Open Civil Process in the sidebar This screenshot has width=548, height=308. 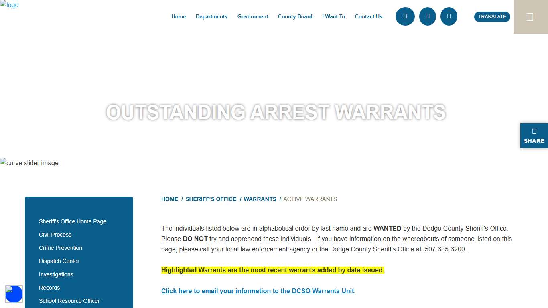55,235
